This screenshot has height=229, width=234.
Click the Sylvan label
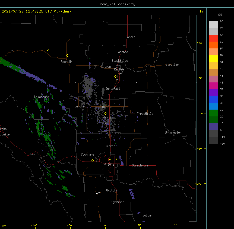106,67
